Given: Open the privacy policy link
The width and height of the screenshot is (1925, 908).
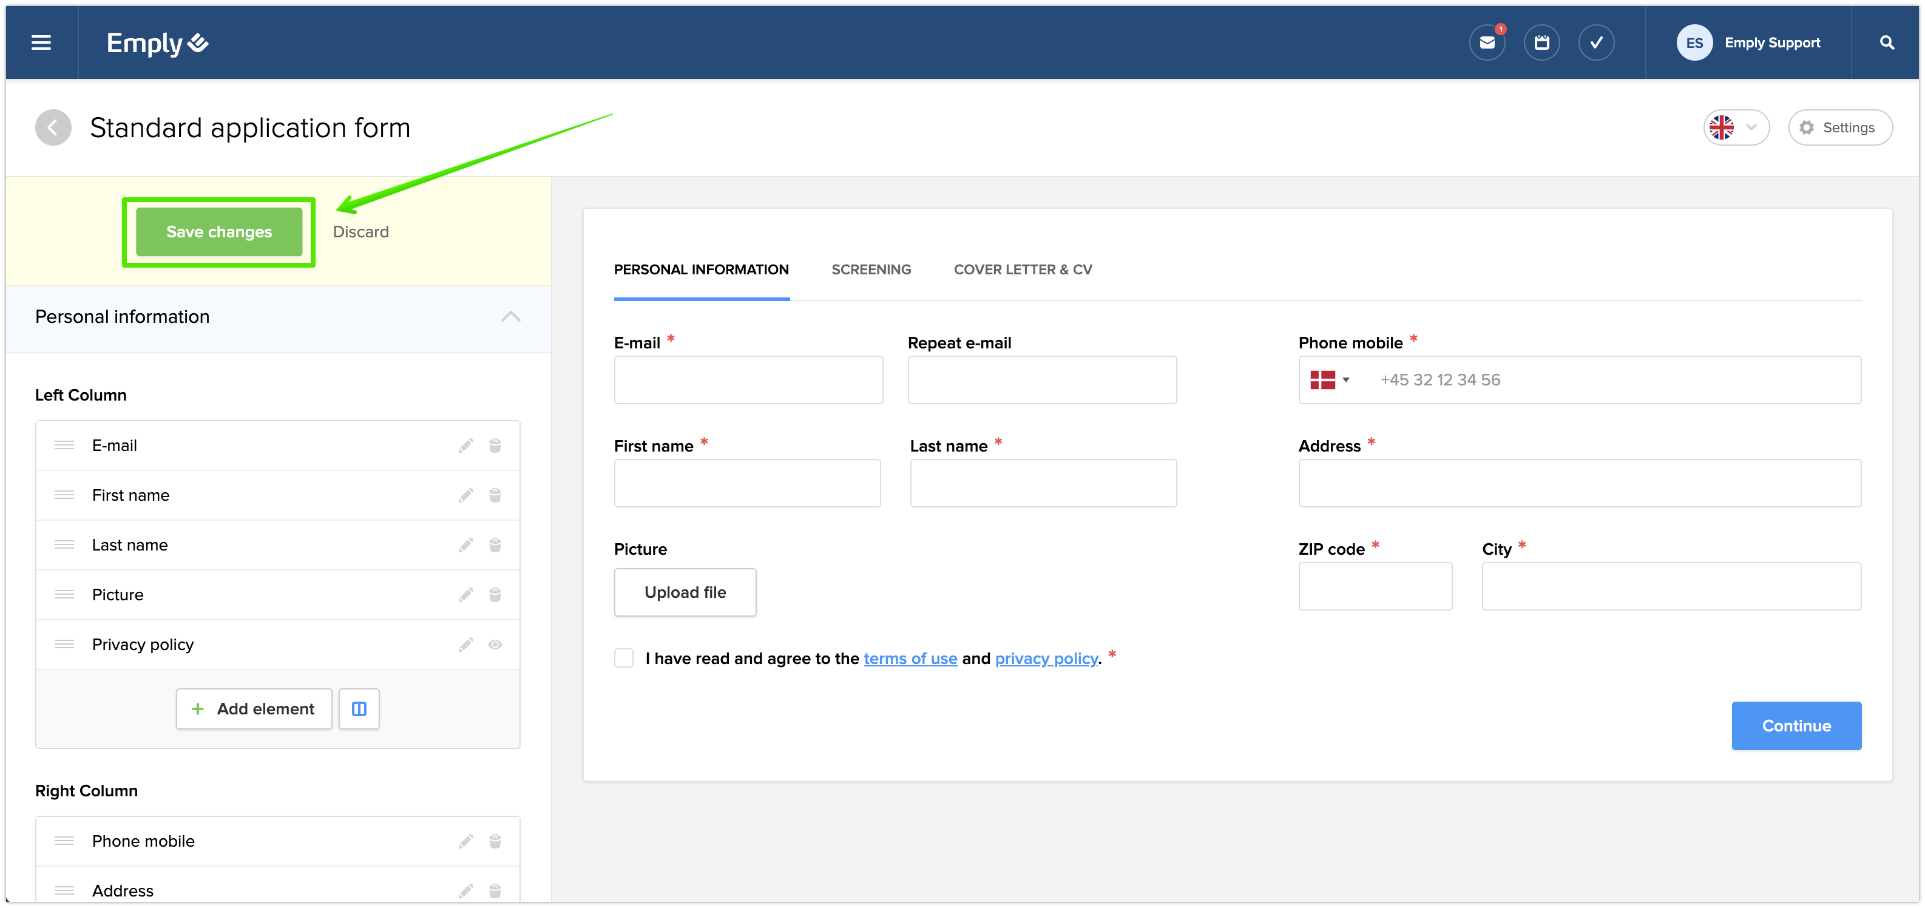Looking at the screenshot, I should 1046,659.
